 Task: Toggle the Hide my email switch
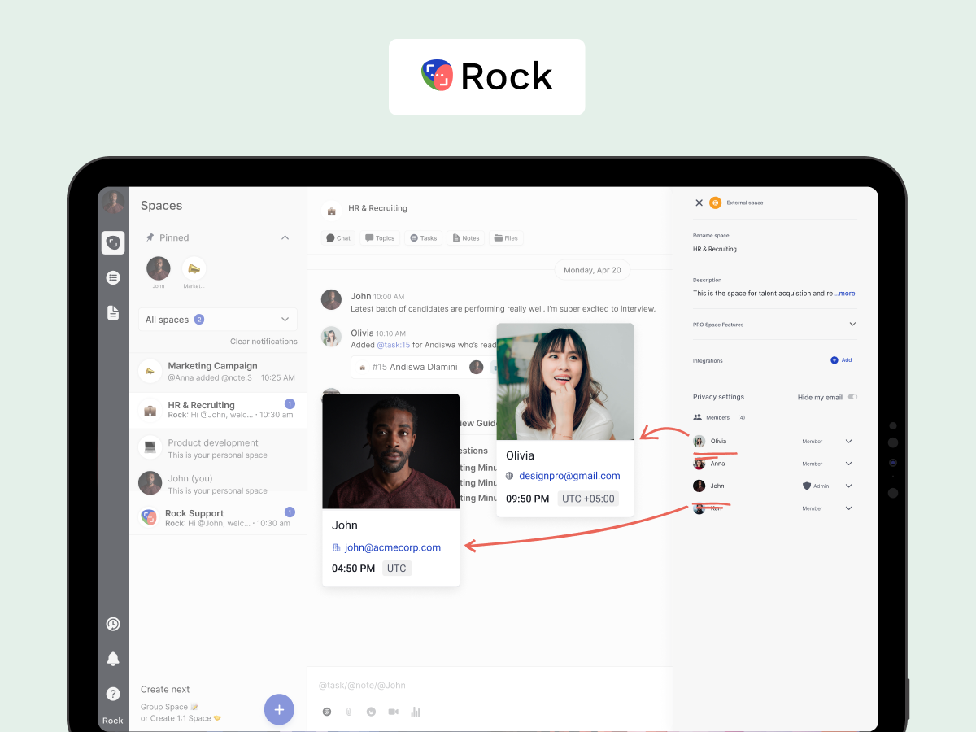pyautogui.click(x=852, y=397)
